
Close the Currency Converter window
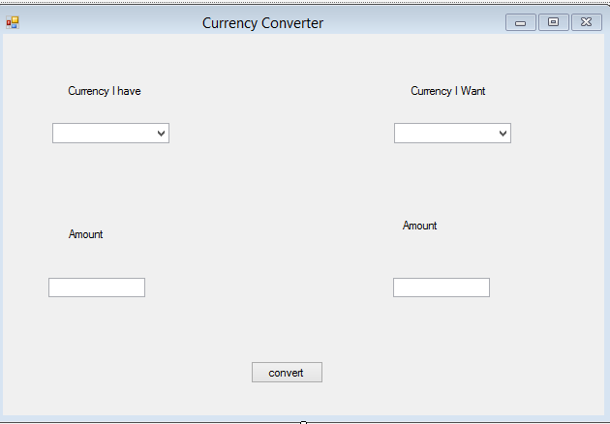tap(586, 22)
